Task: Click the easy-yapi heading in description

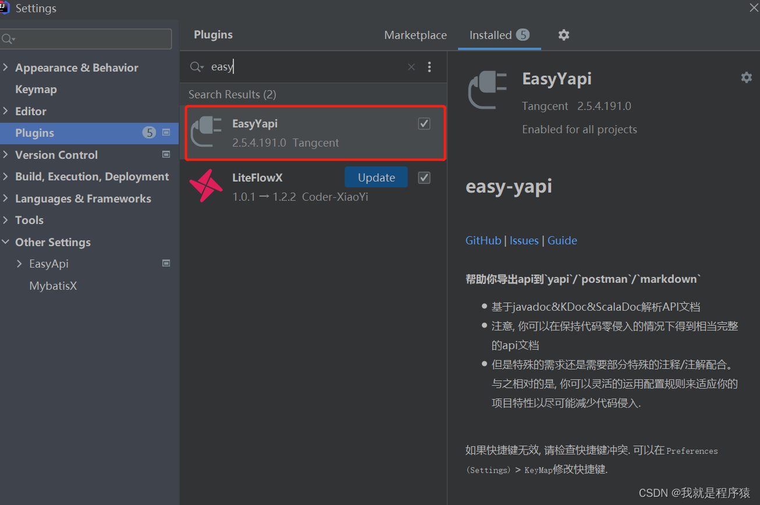Action: coord(509,186)
